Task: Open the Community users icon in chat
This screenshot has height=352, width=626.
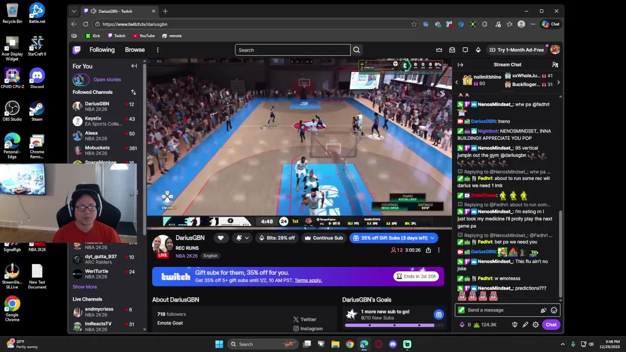Action: [555, 65]
